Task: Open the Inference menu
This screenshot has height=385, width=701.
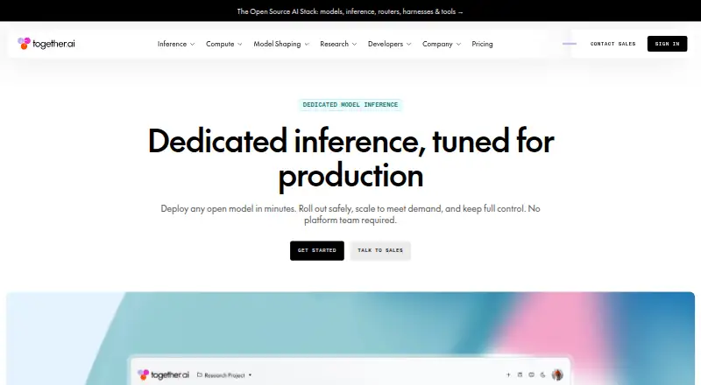Action: click(x=172, y=44)
